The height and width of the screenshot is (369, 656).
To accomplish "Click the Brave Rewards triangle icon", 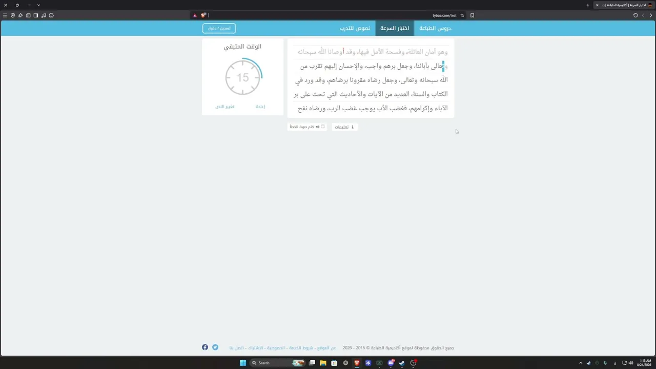I will coord(195,15).
